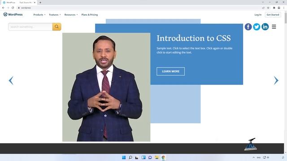This screenshot has width=287, height=161.
Task: Open network and volume tray icons
Action: [266, 157]
